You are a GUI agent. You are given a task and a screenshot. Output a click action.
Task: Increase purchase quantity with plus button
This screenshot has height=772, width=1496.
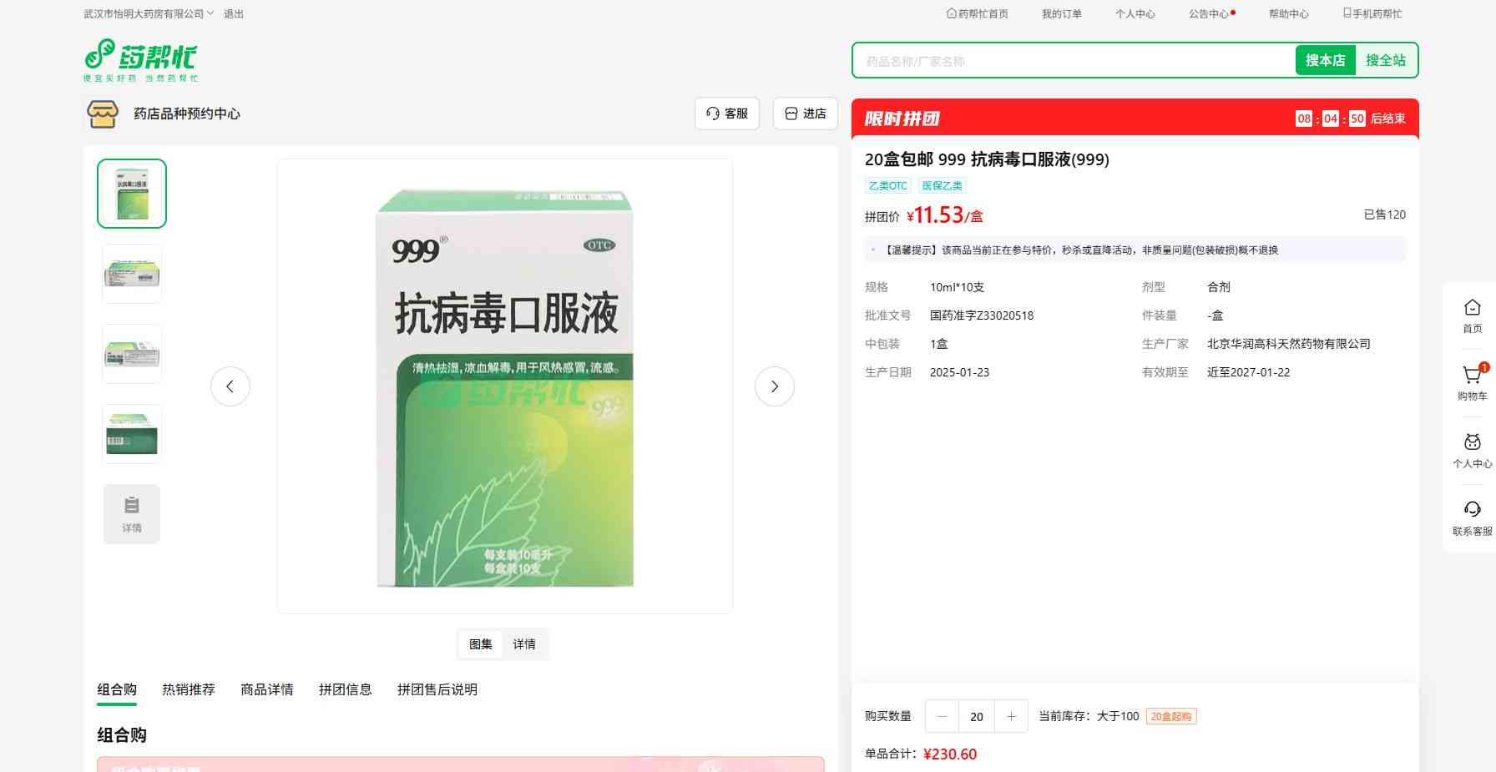[x=1011, y=716]
